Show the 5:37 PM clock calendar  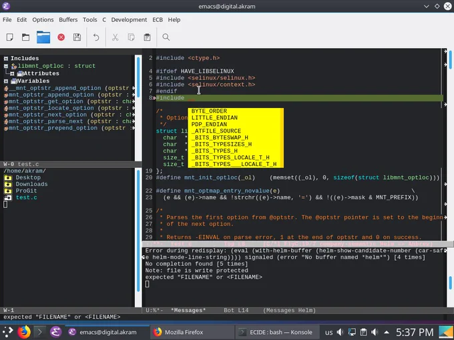point(415,332)
